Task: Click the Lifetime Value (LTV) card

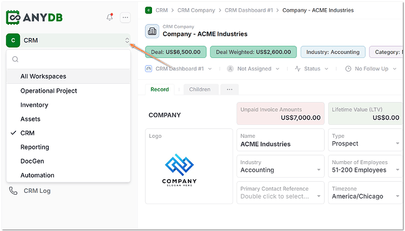Action: coord(366,114)
